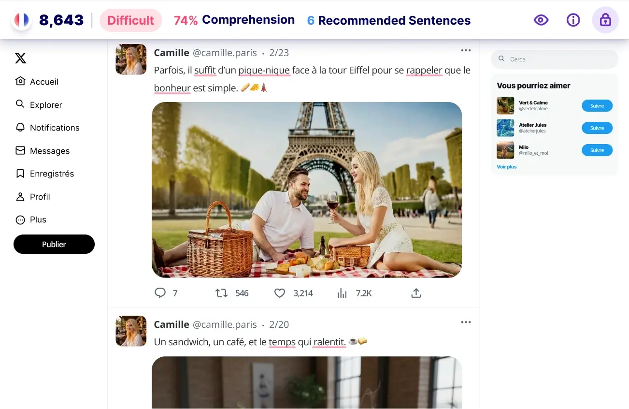Repost the Eiffel tower picnic post

(221, 293)
